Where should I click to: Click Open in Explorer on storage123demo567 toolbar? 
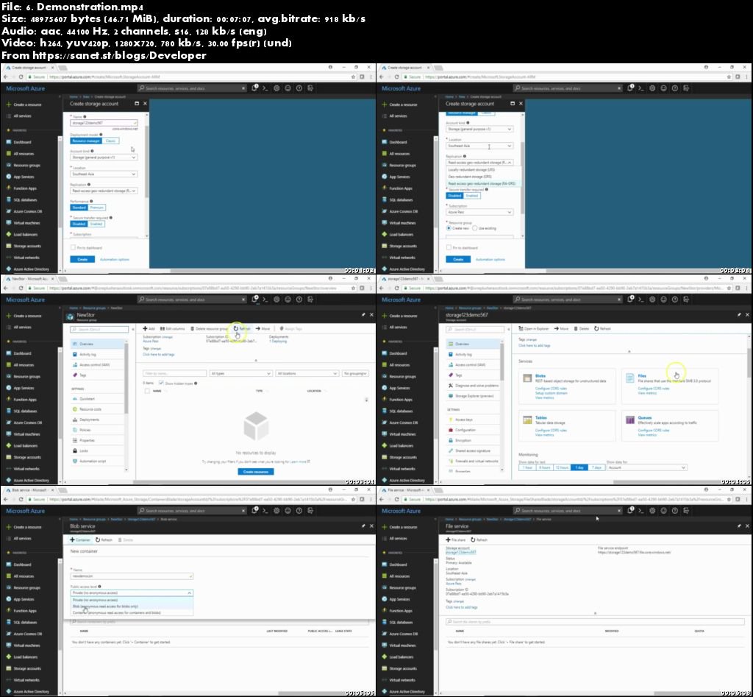pos(534,329)
